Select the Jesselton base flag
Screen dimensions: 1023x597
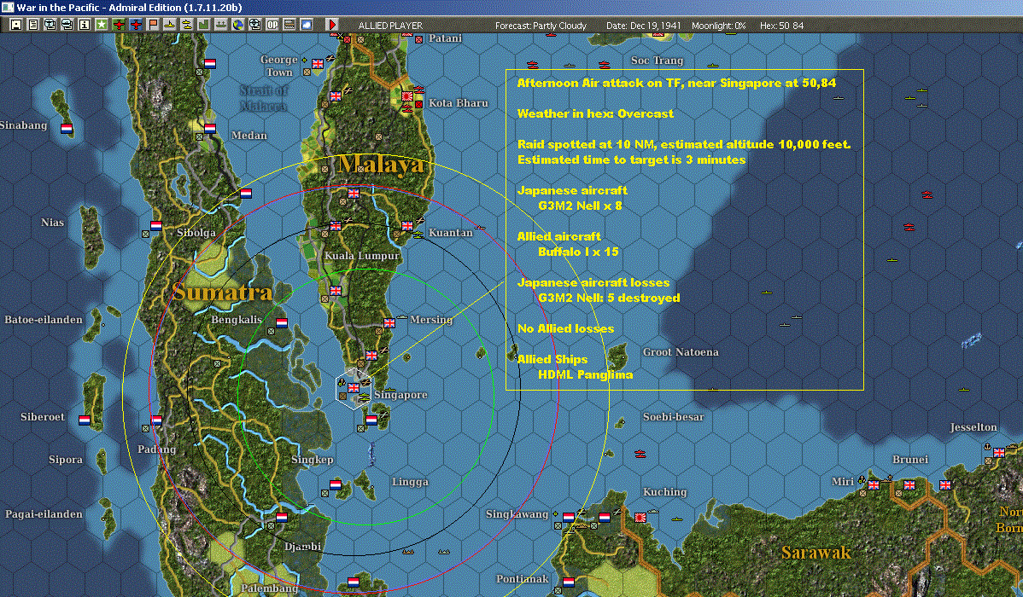pos(999,452)
